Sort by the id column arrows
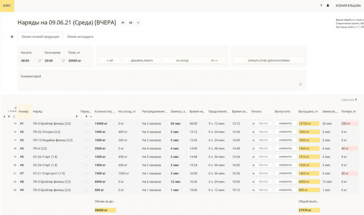 [x=4, y=117]
